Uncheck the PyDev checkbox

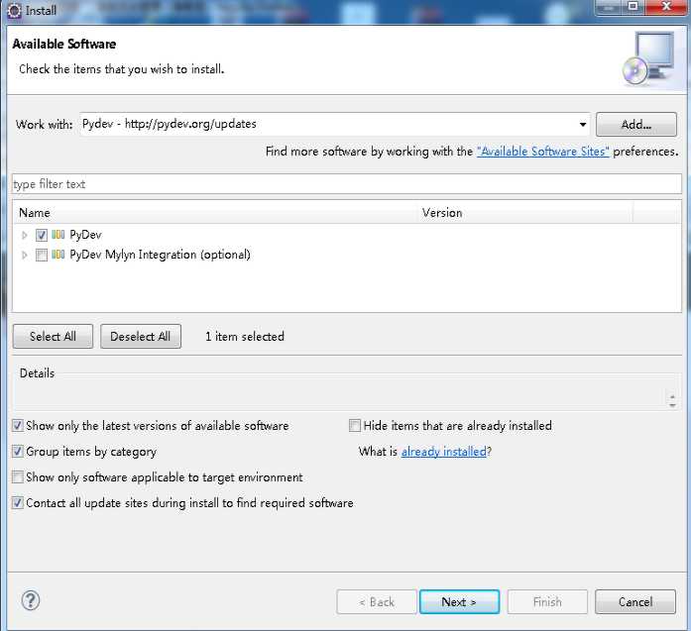[42, 235]
